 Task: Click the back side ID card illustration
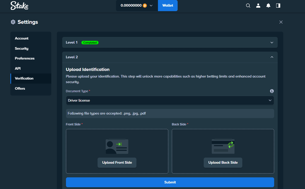point(223,146)
